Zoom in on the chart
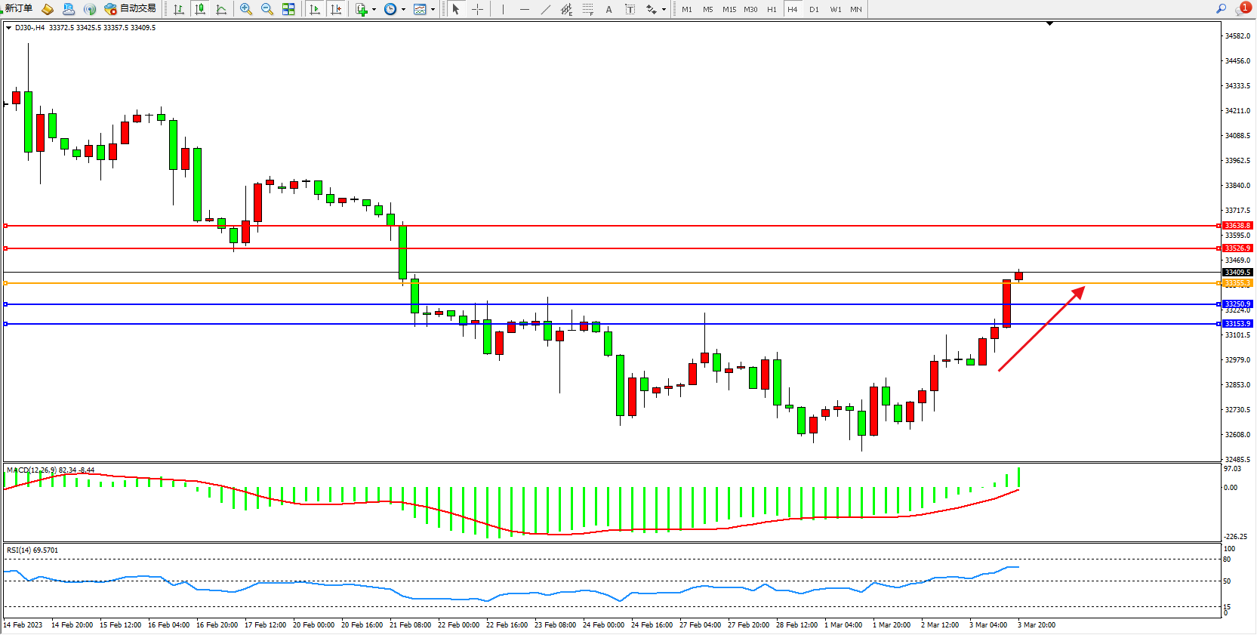This screenshot has width=1257, height=635. tap(246, 9)
